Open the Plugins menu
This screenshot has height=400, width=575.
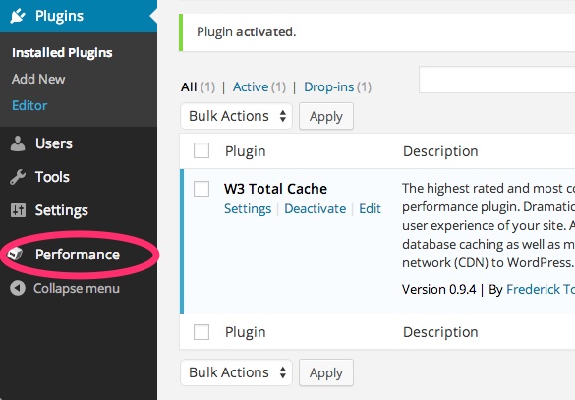[79, 16]
